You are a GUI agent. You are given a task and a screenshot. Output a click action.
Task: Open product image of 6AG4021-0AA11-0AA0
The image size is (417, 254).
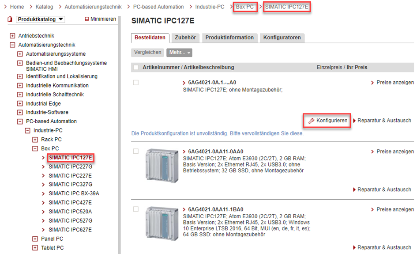pos(162,166)
